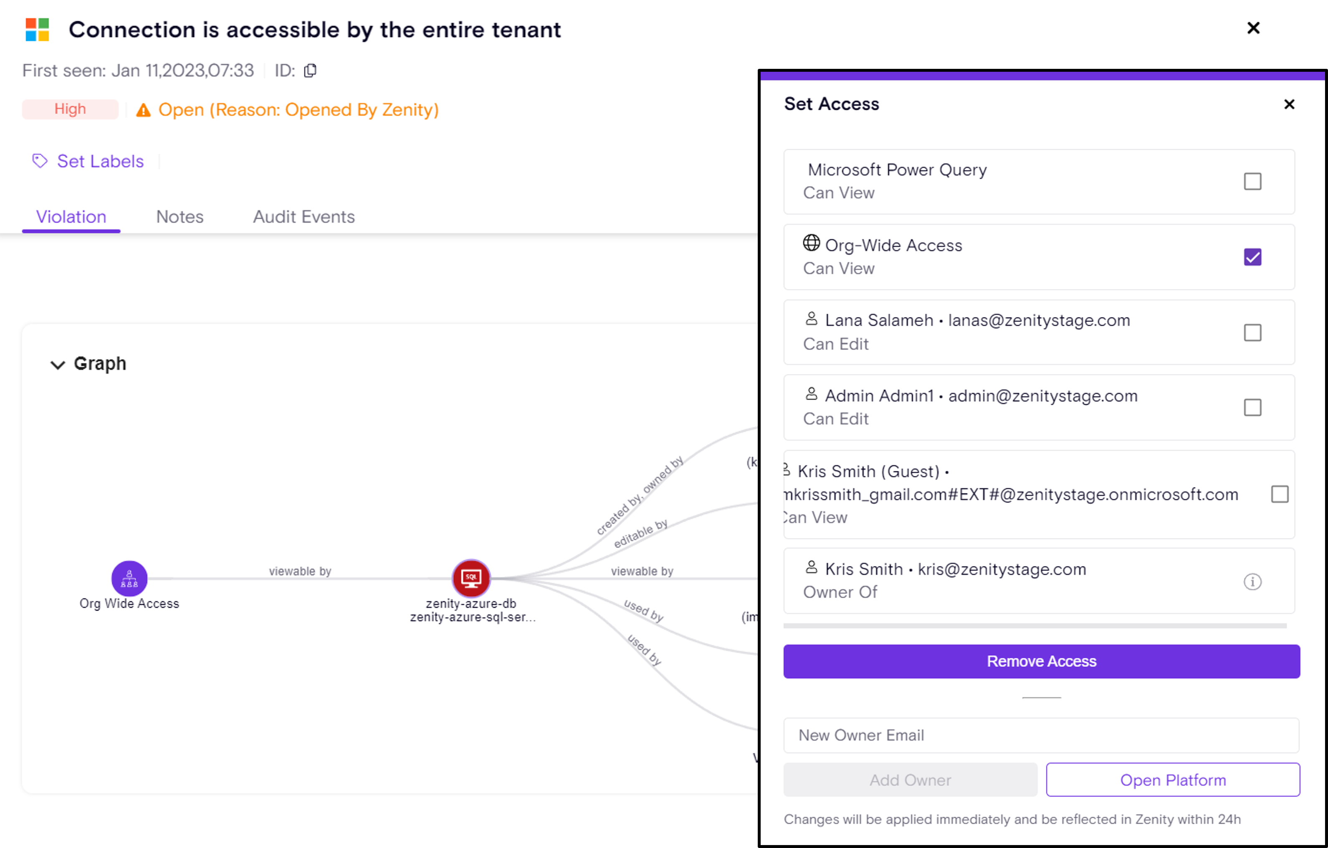Click the globe icon for Org-Wide Access

click(x=811, y=243)
